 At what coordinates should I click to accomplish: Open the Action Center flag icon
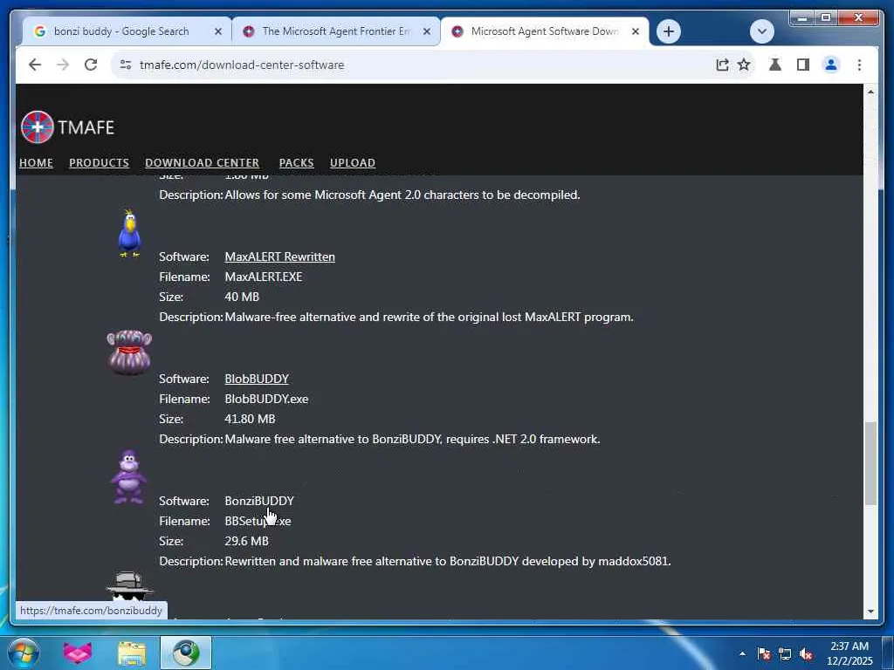coord(764,653)
